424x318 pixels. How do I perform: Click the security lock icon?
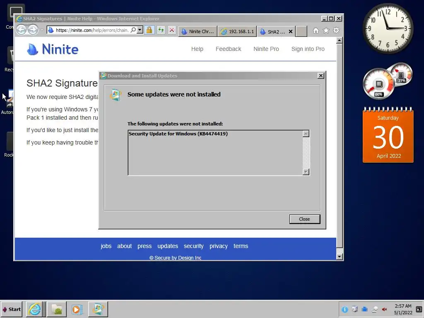[x=149, y=30]
